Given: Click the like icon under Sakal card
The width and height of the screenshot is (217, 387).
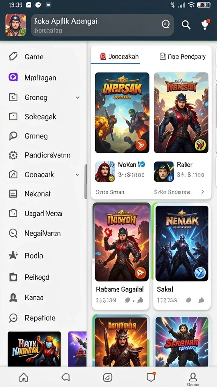Looking at the screenshot, I should coord(201,300).
